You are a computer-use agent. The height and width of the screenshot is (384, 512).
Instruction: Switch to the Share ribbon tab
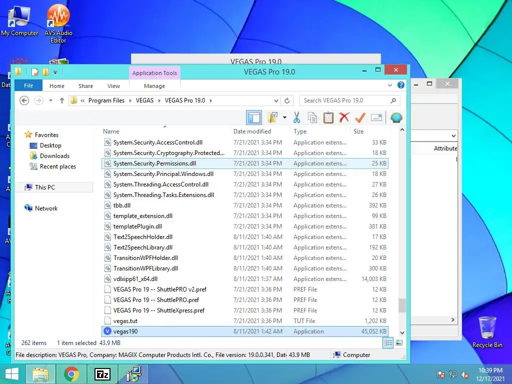85,86
